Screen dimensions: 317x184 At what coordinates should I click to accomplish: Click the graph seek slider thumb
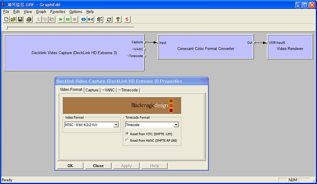tap(7, 27)
